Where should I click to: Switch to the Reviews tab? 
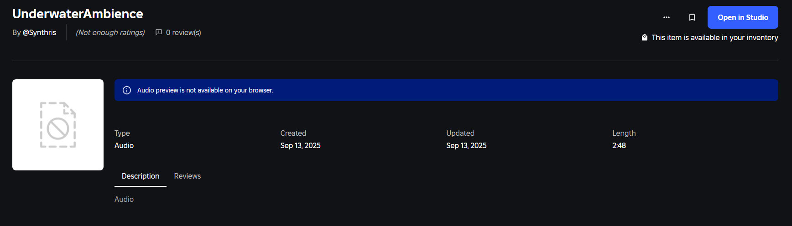(187, 176)
